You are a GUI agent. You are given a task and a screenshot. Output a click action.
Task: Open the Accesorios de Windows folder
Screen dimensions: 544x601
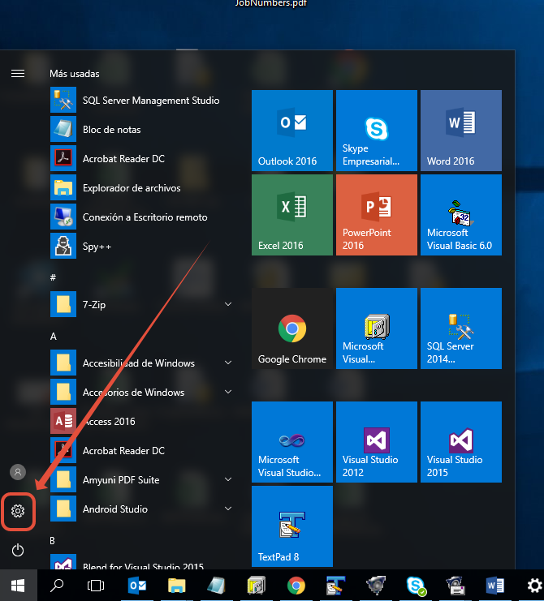coord(143,392)
